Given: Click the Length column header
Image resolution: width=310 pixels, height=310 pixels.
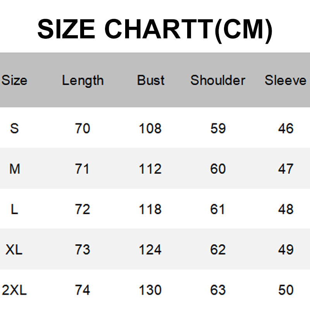Looking at the screenshot, I should (x=83, y=81).
